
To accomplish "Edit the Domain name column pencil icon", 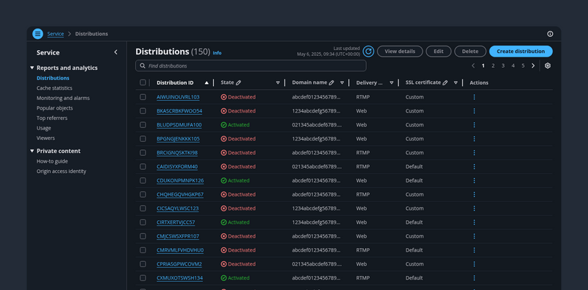I will click(x=331, y=82).
